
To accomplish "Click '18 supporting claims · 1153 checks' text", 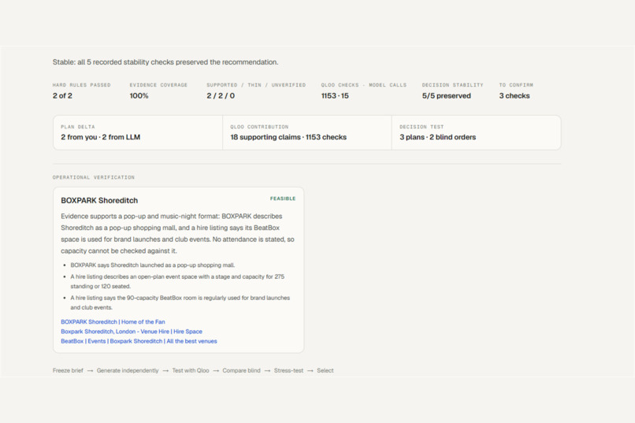I will (x=288, y=137).
